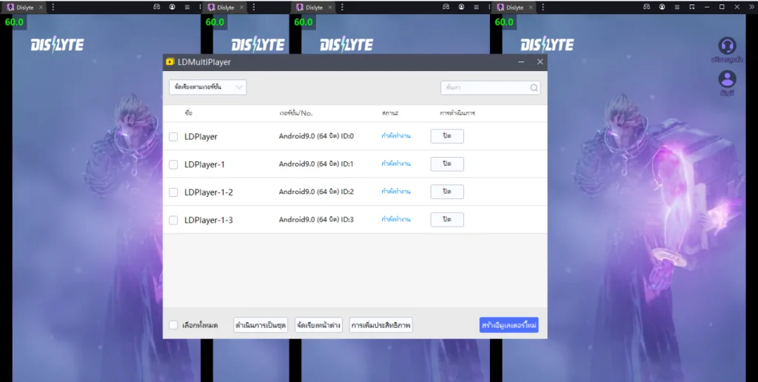Click instance name 'LDPlayer-1-2'
758x382 pixels.
coord(208,192)
